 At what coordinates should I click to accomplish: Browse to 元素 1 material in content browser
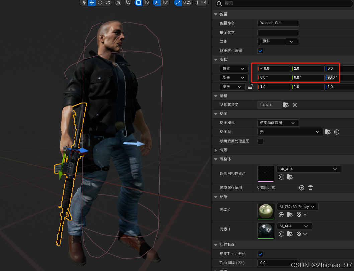pos(290,234)
